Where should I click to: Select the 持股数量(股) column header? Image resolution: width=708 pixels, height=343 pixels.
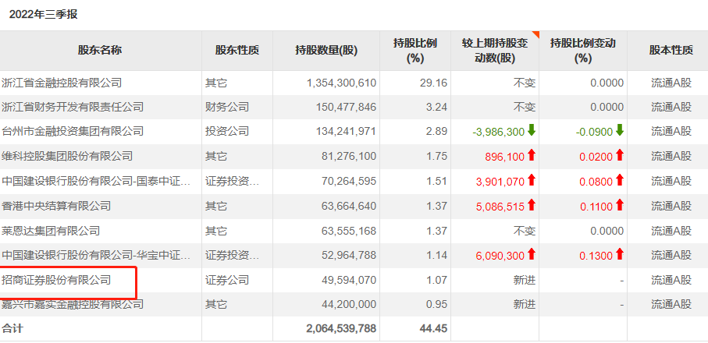(x=326, y=51)
